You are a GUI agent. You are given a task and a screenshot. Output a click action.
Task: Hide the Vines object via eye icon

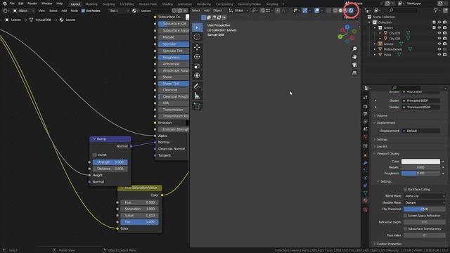coord(439,55)
